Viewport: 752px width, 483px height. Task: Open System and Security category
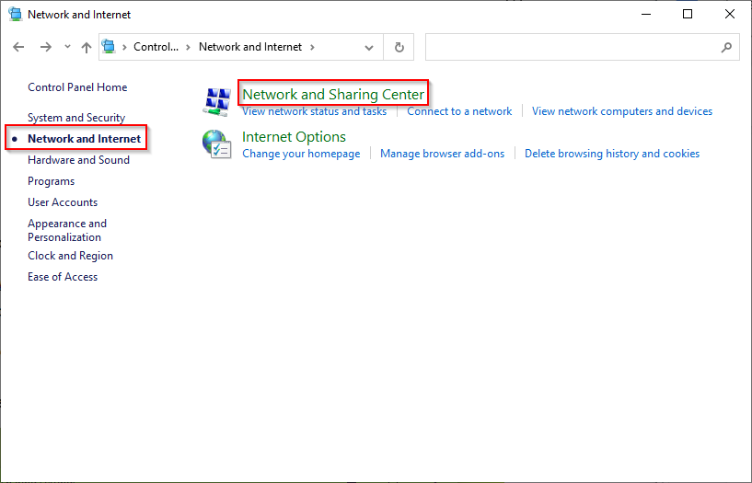pos(76,118)
